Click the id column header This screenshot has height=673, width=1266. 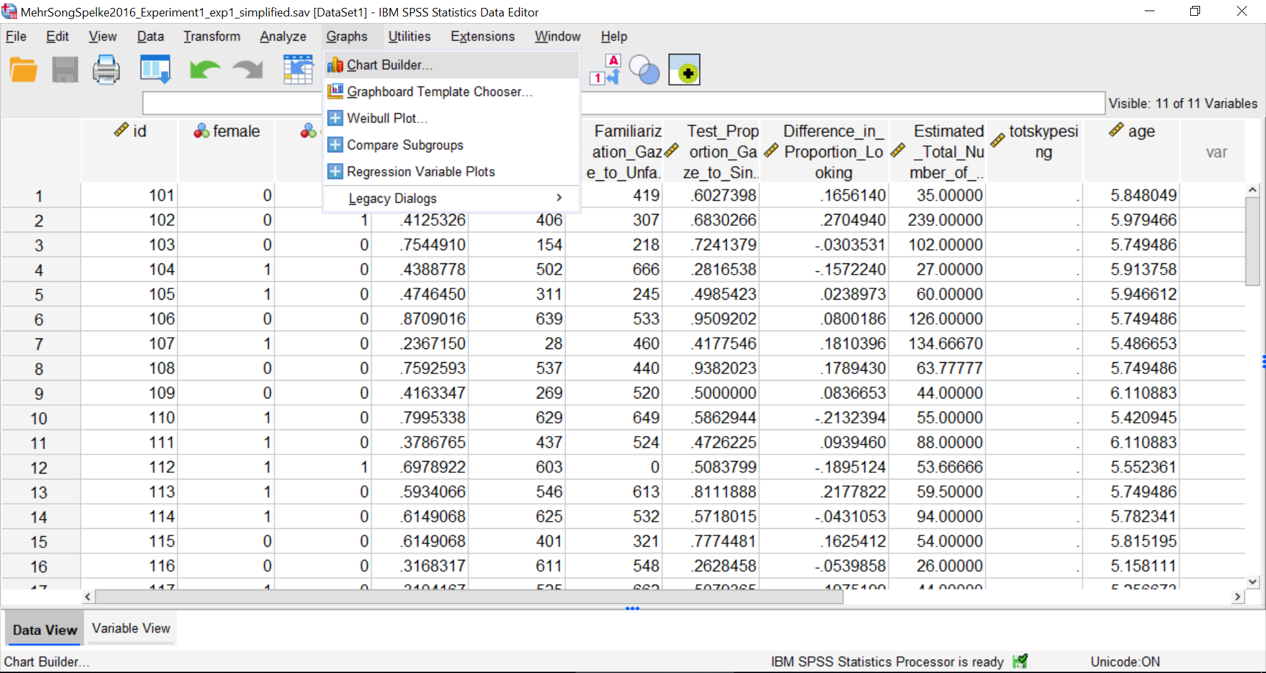[x=130, y=150]
